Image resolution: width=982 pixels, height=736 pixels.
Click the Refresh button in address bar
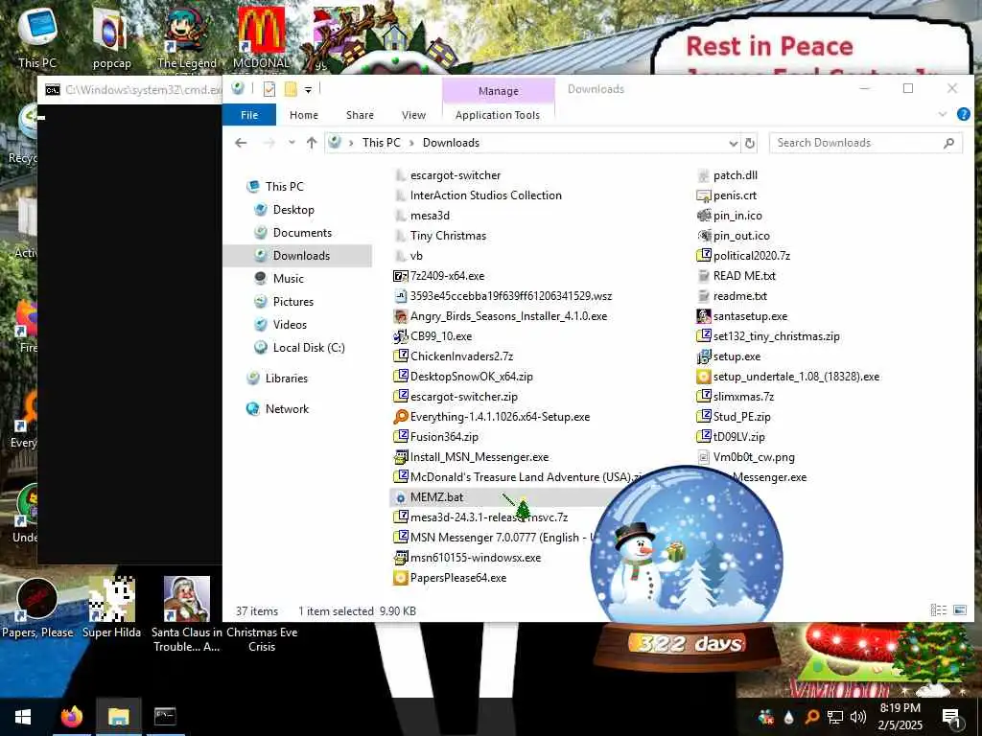[x=750, y=143]
